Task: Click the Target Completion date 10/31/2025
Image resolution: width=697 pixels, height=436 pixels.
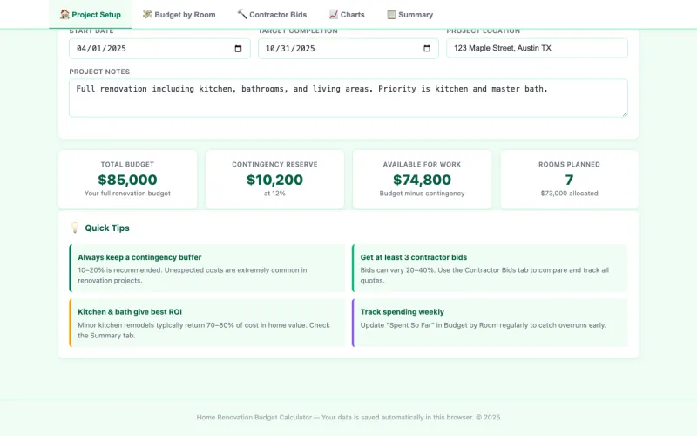Action: (290, 49)
